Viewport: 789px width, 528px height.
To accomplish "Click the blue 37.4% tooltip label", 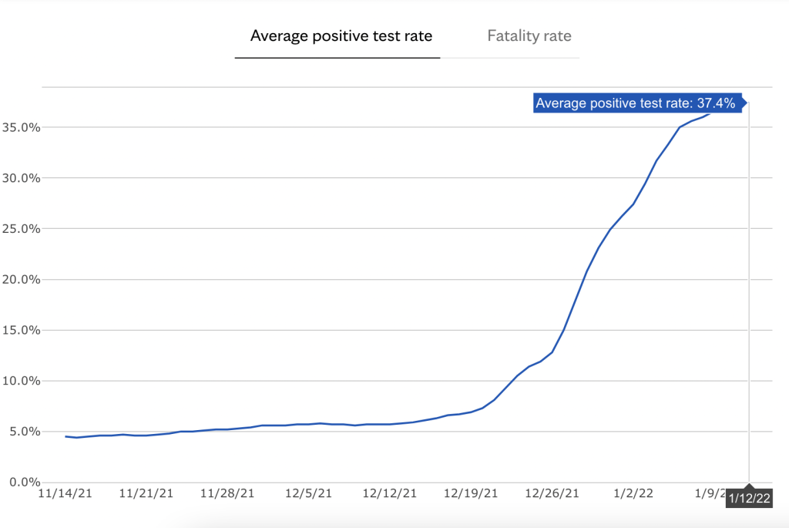I will (639, 103).
